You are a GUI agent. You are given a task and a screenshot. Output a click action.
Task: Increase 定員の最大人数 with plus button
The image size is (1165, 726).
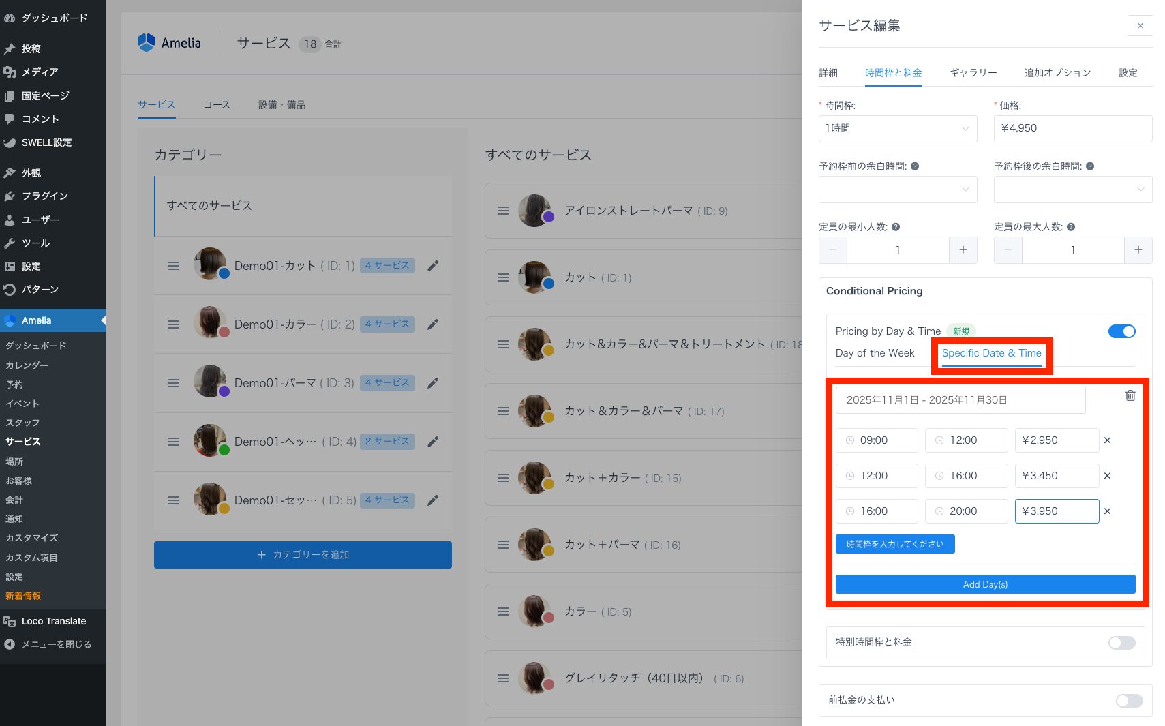(x=1138, y=250)
